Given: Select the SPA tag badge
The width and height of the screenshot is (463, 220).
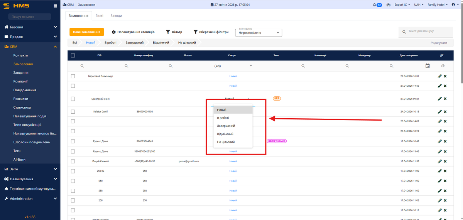Looking at the screenshot, I should [x=277, y=98].
